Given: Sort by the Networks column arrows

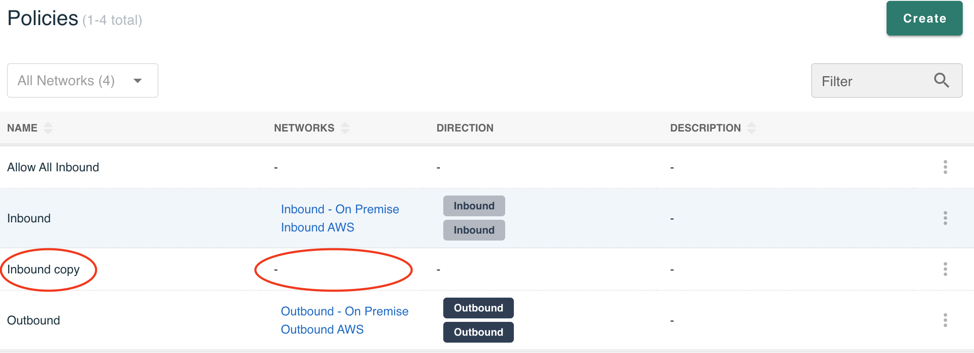Looking at the screenshot, I should pyautogui.click(x=345, y=128).
